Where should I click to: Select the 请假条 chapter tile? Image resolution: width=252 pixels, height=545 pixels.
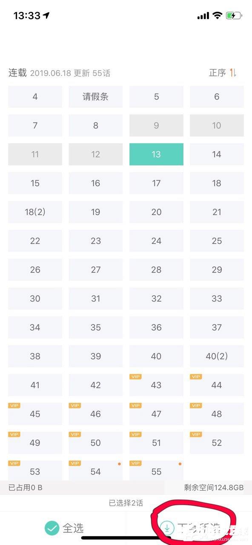pos(96,97)
